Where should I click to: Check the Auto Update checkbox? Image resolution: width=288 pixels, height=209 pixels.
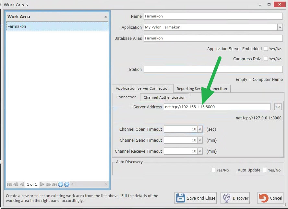[265, 170]
